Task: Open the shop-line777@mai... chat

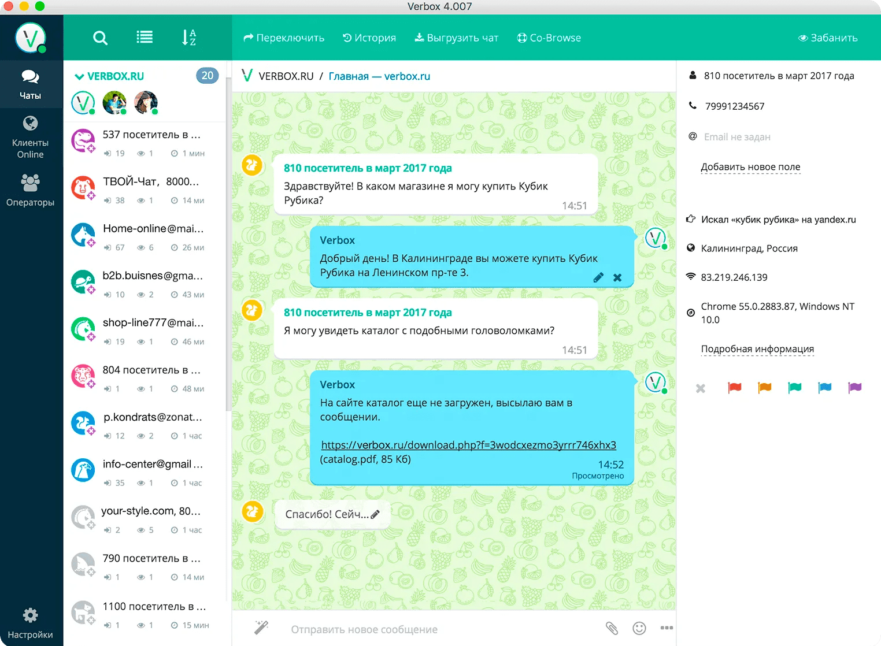Action: point(145,331)
